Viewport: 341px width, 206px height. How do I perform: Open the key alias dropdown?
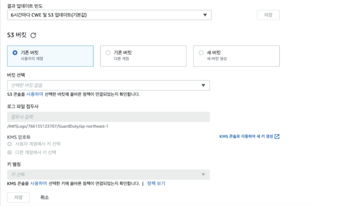203,175
